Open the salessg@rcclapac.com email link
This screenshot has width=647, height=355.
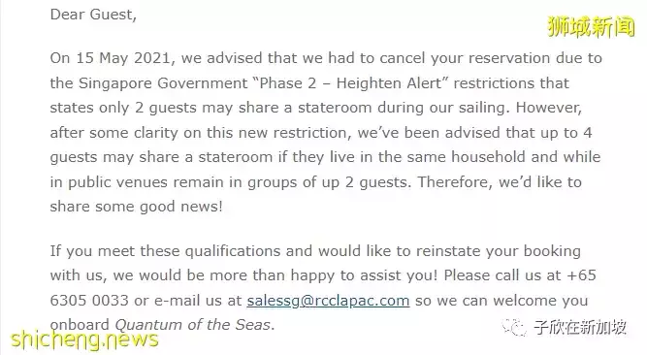328,300
